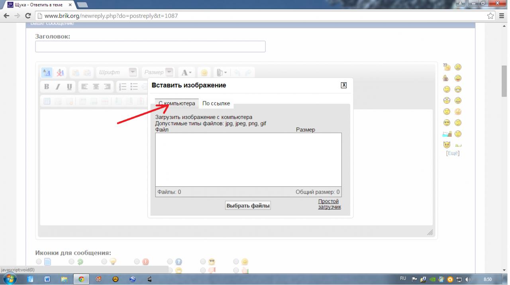Choose the exclamation mark message icon radio
510x285 pixels.
click(x=137, y=262)
